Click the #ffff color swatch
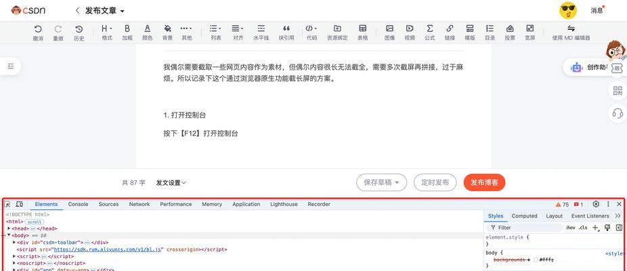627x271 pixels. [536, 259]
